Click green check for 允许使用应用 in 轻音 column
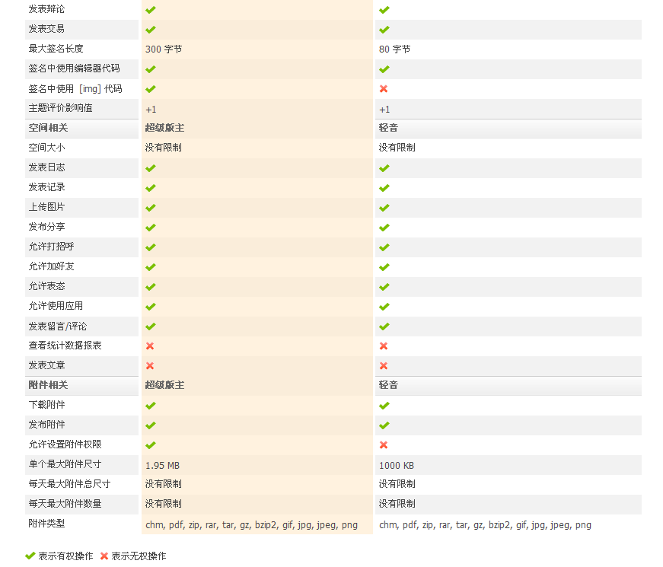This screenshot has height=567, width=663. coord(384,307)
